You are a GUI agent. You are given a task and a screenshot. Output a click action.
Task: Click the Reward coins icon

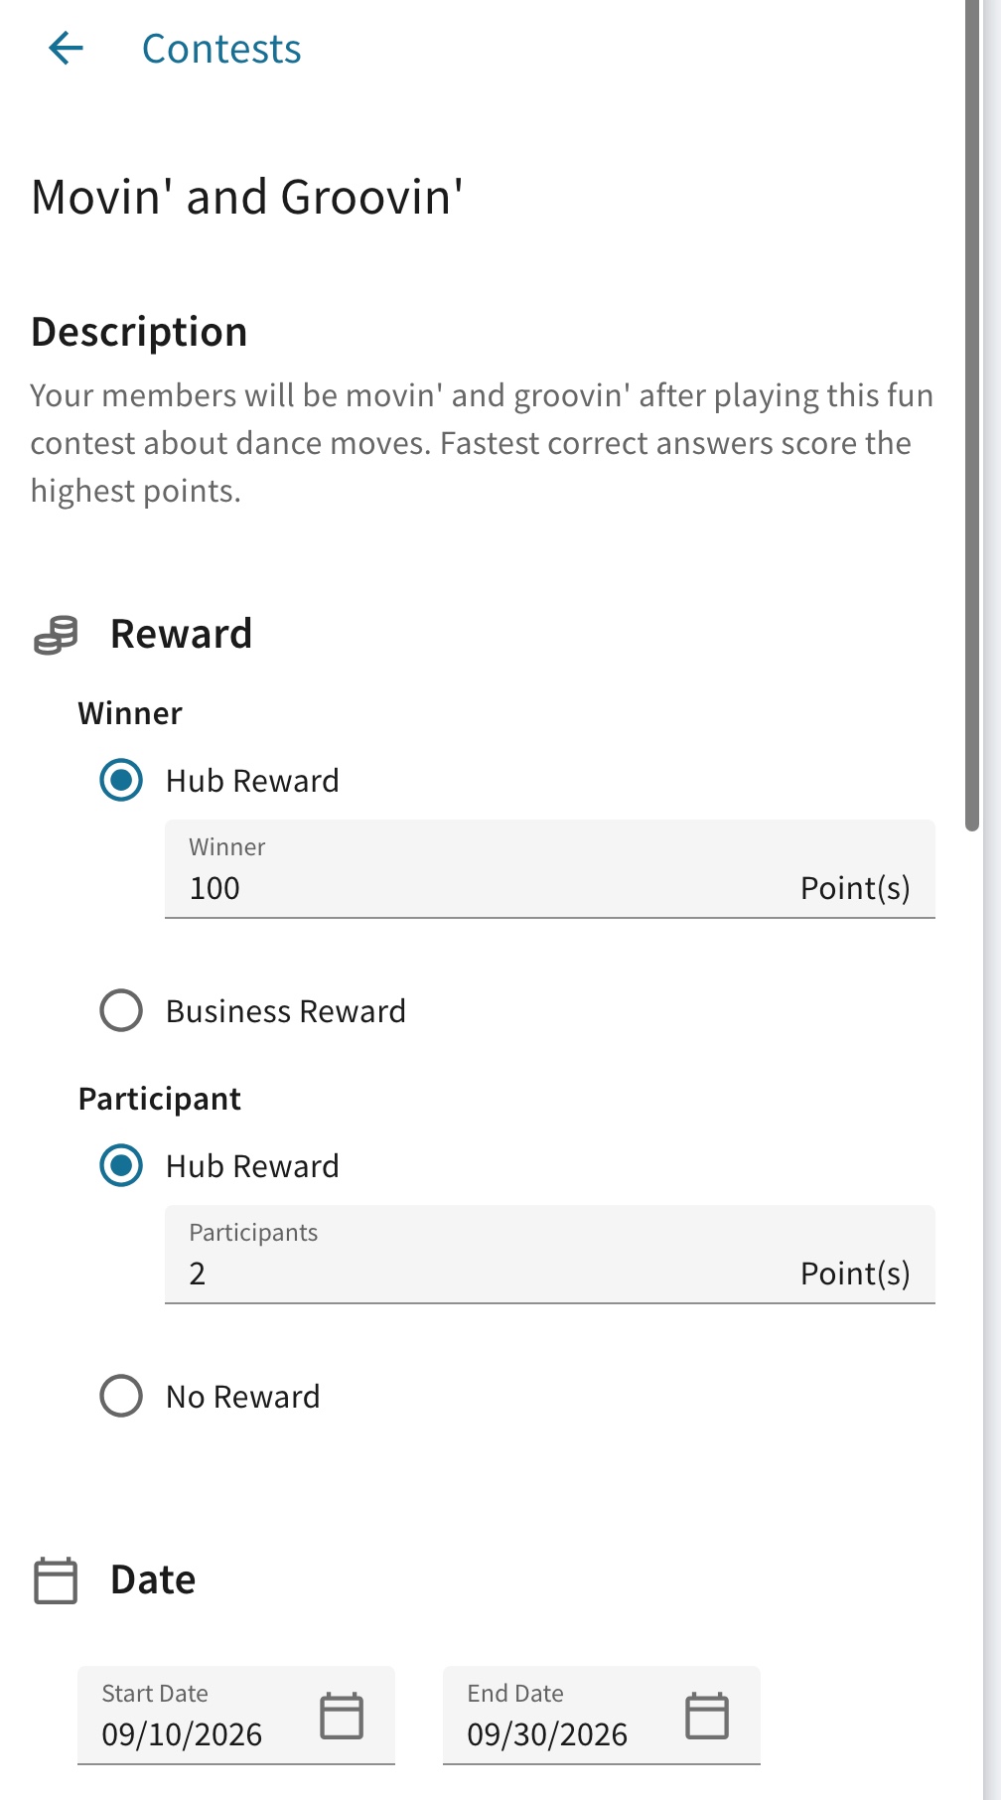[x=56, y=635]
